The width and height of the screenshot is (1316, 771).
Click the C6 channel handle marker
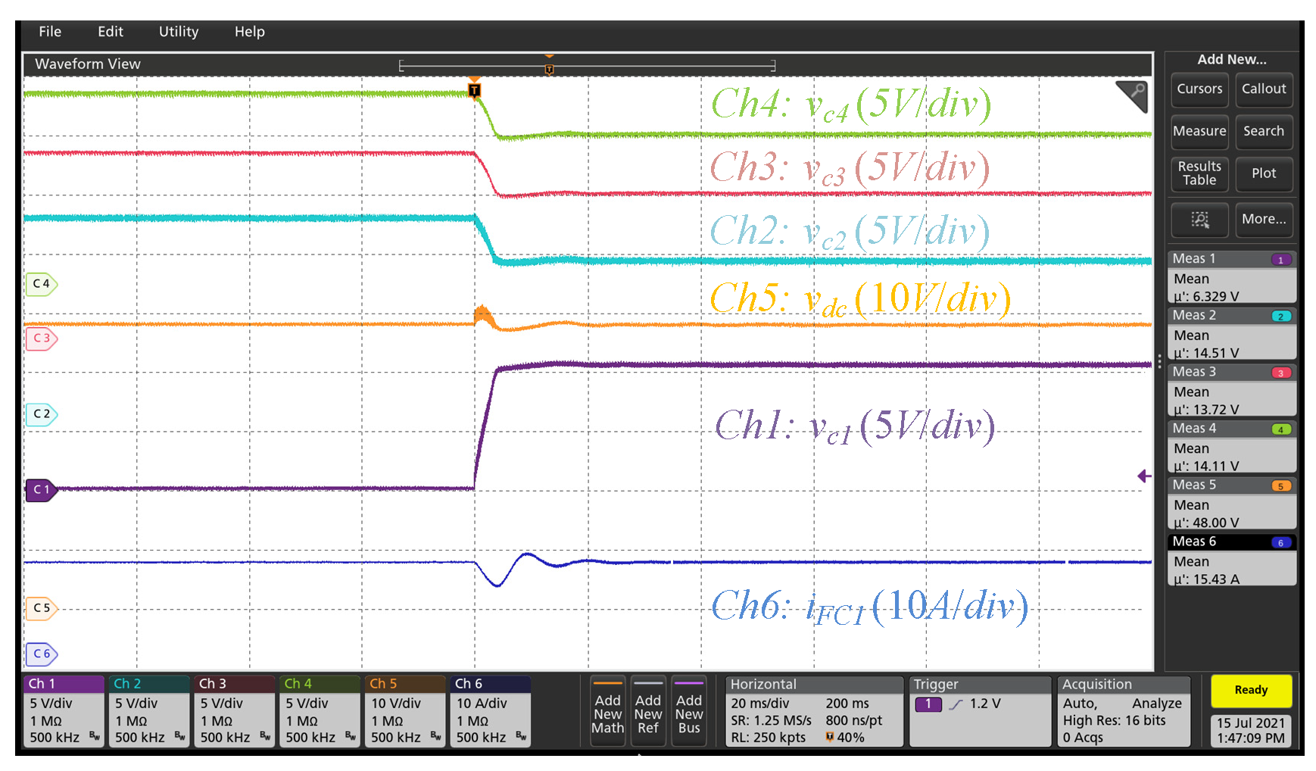pyautogui.click(x=42, y=654)
